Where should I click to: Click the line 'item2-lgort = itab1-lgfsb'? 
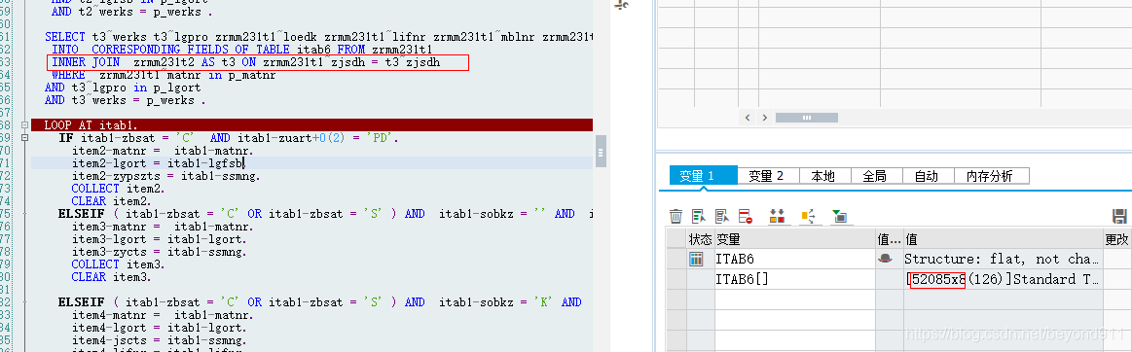(159, 163)
